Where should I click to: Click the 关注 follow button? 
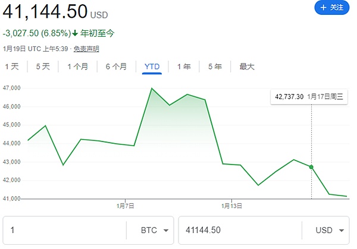point(331,8)
